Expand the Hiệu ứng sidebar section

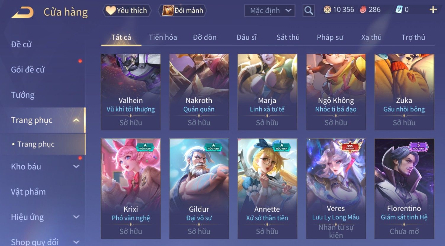(76, 217)
